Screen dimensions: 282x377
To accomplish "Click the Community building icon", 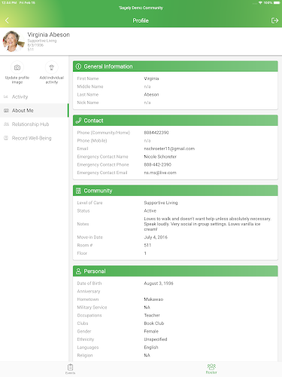I will 78,191.
